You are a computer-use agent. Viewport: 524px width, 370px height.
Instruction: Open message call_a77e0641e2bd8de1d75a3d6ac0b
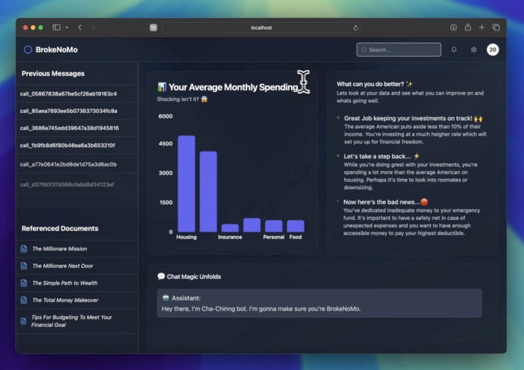77,164
